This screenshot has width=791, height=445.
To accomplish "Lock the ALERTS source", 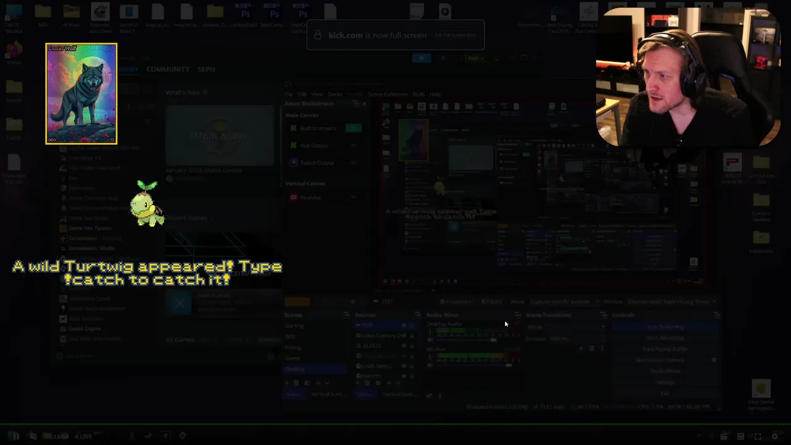I will [x=412, y=345].
